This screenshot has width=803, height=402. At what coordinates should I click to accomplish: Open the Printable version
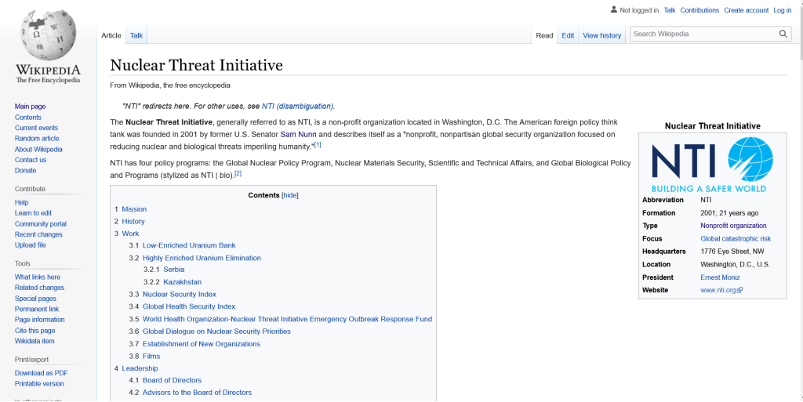coord(39,384)
